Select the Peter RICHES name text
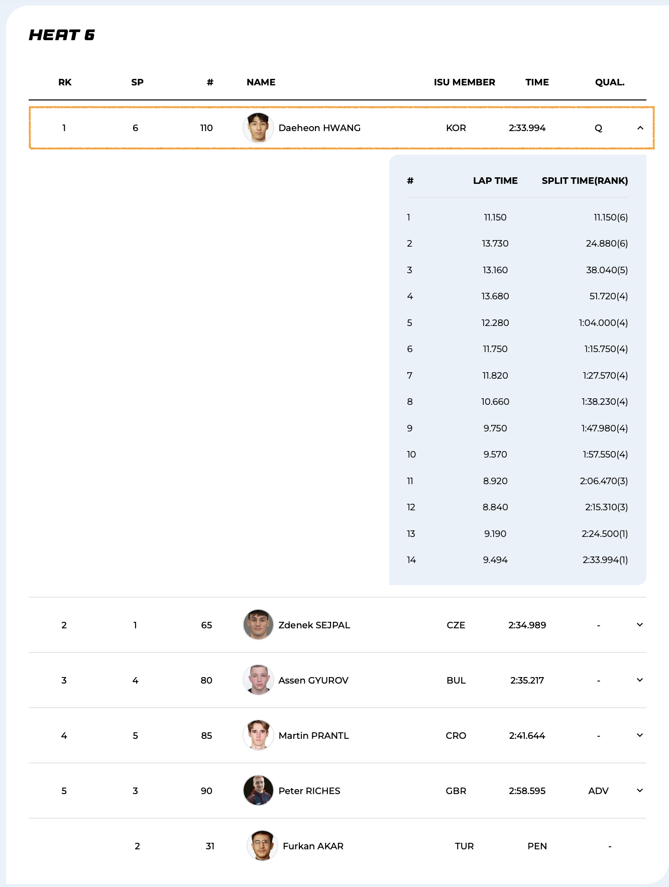The image size is (669, 887). coord(309,791)
